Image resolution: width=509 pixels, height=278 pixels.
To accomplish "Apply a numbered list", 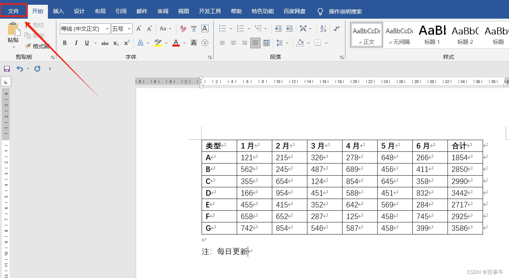I will click(x=240, y=29).
